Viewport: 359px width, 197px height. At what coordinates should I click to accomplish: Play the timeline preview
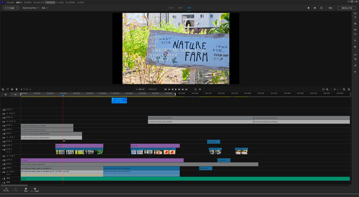point(176,90)
